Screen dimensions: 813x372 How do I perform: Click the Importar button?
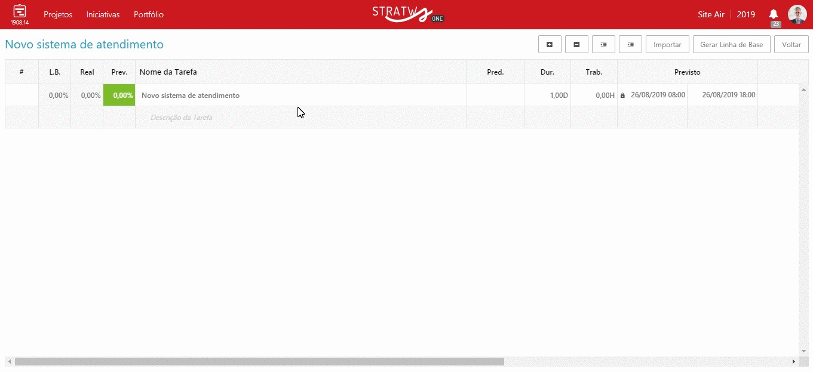[x=667, y=45]
